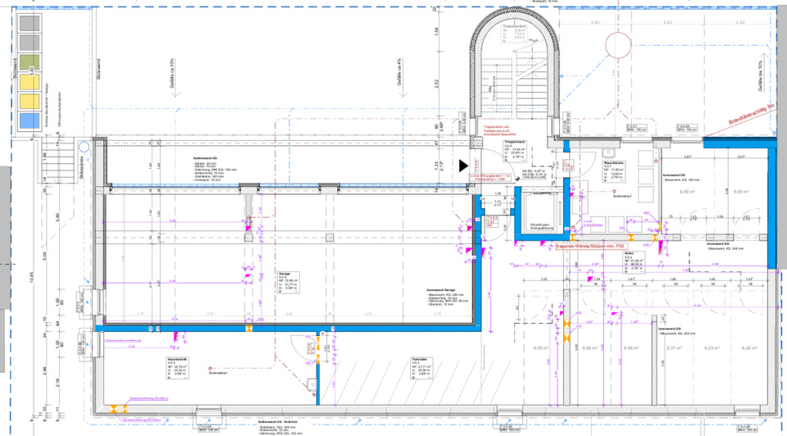Select the small blue circle near Stützwände
Screen dimensions: 787x436
point(83,143)
